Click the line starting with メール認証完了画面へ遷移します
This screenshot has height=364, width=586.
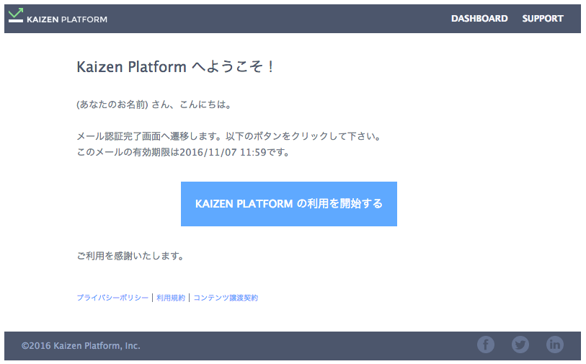[x=229, y=136]
